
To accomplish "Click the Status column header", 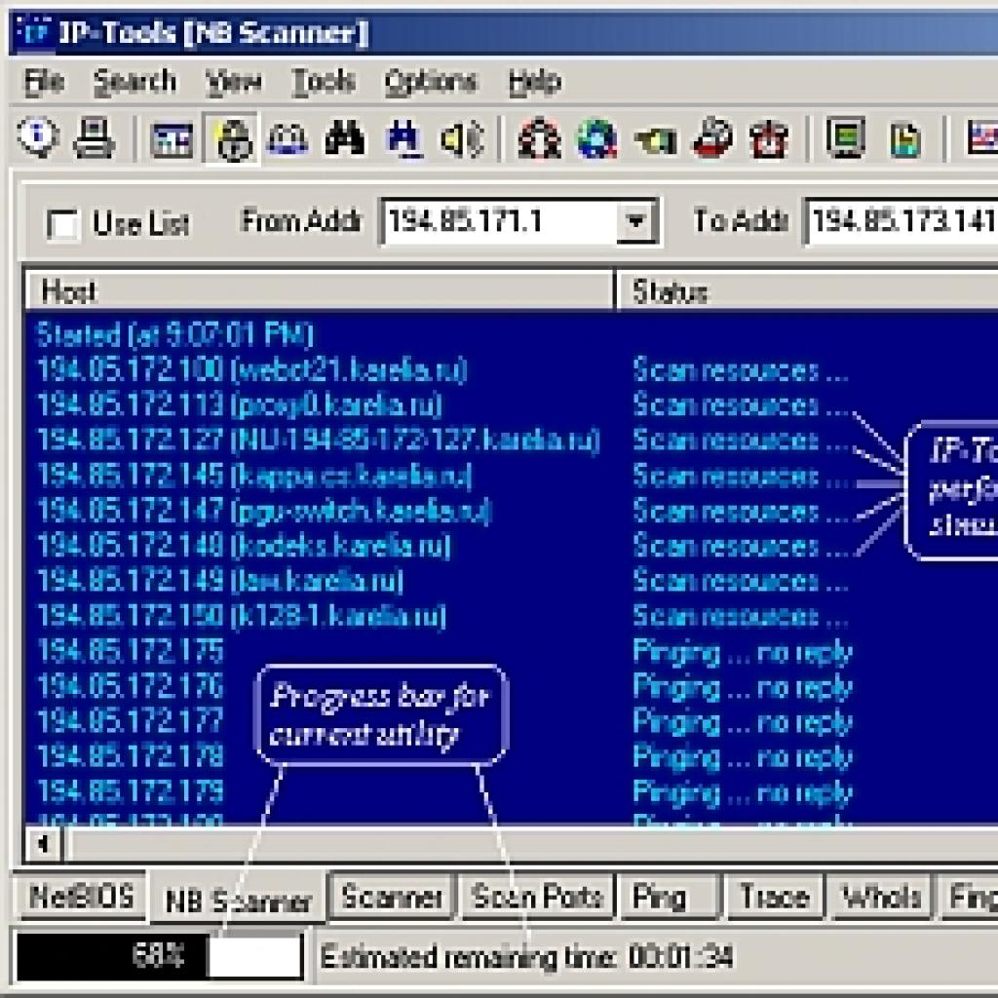I will [x=807, y=290].
